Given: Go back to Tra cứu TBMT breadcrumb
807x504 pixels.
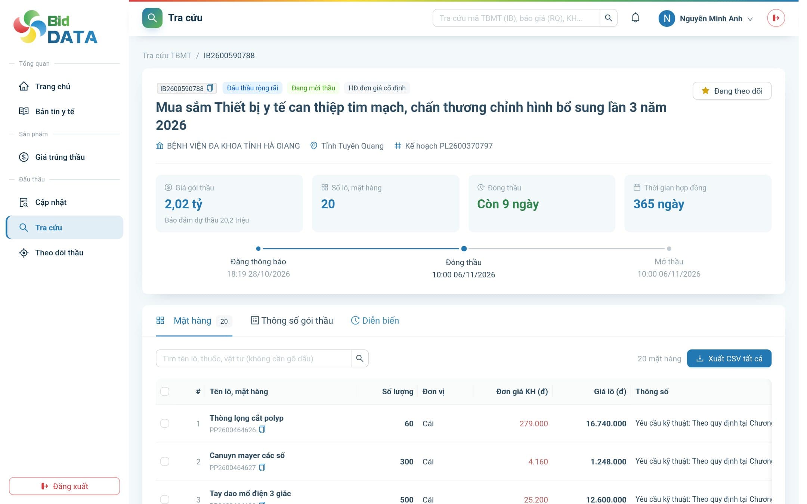Looking at the screenshot, I should point(167,56).
